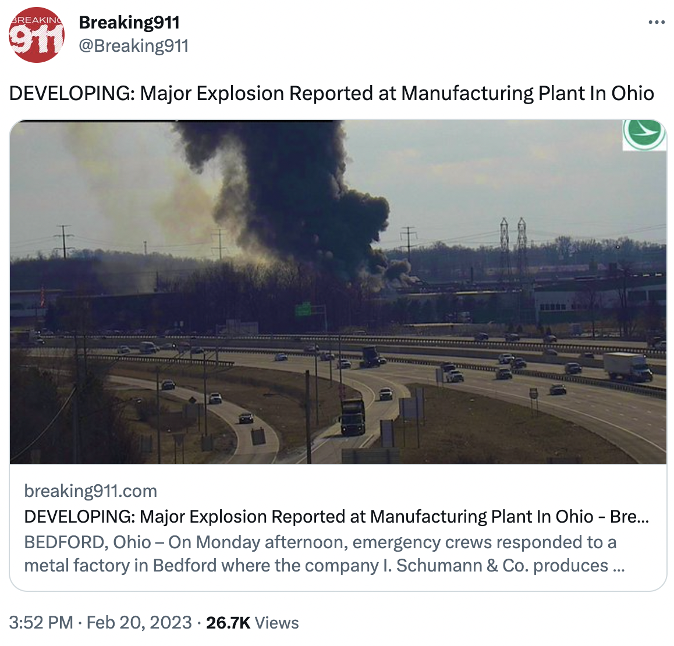Click the semi truck on the ramp
This screenshot has width=674, height=646.
[x=353, y=417]
